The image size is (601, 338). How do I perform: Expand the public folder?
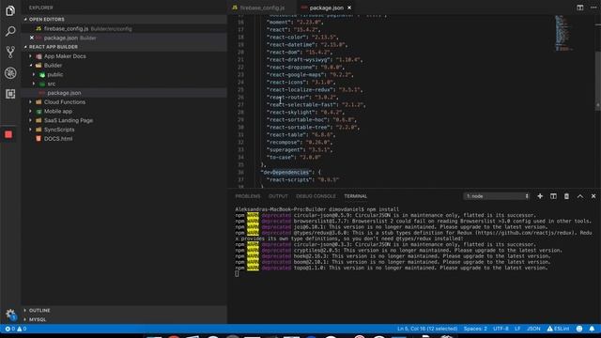(x=55, y=75)
